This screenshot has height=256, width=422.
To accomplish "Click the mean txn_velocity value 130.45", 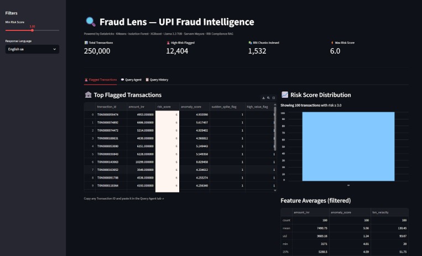I will 389,228.
